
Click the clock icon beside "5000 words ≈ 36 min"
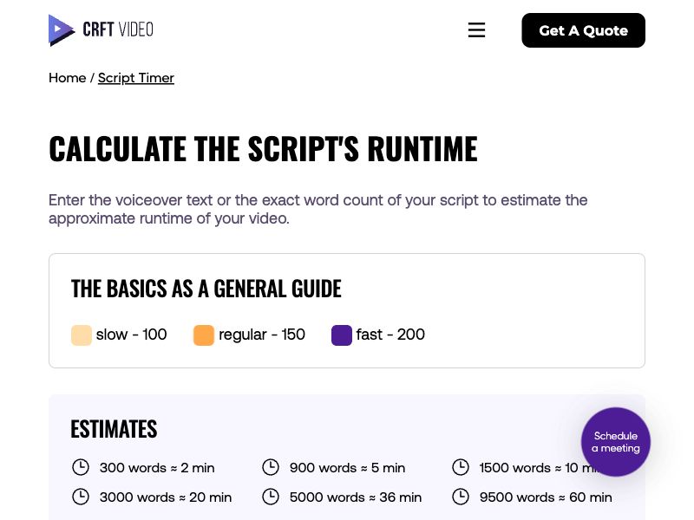[271, 497]
